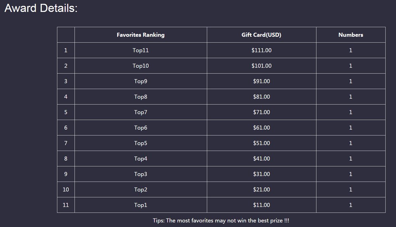Screen dimensions: 396x227
Task: Click the Top10 ranking cell
Action: (x=141, y=66)
